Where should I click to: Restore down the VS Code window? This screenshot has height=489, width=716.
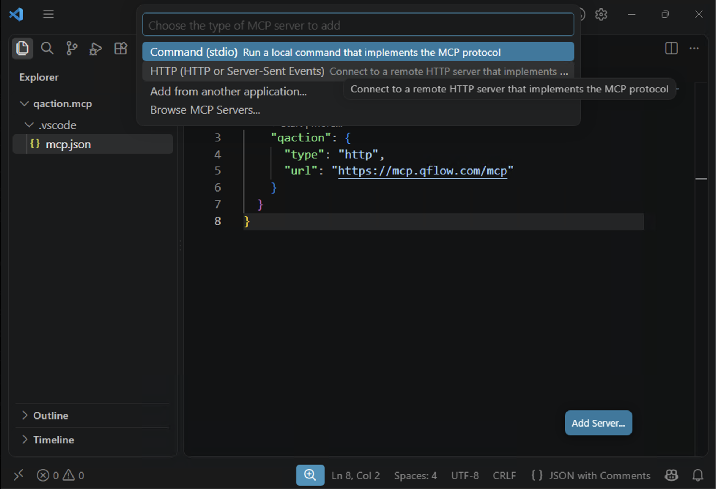click(665, 14)
